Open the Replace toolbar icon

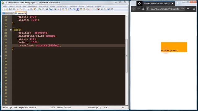50,9
